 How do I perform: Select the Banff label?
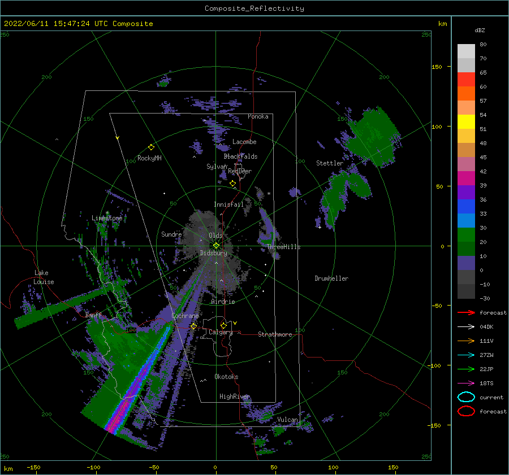93,315
